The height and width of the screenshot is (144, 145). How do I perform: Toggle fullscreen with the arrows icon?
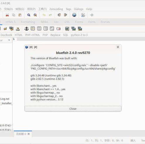pyautogui.click(x=92, y=15)
